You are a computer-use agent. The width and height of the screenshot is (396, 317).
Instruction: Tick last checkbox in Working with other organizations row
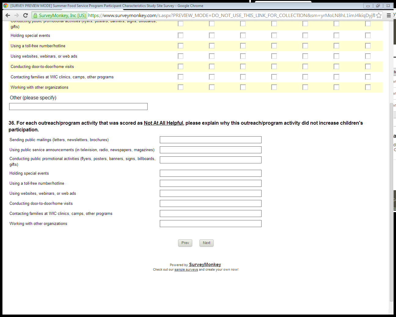(x=368, y=87)
